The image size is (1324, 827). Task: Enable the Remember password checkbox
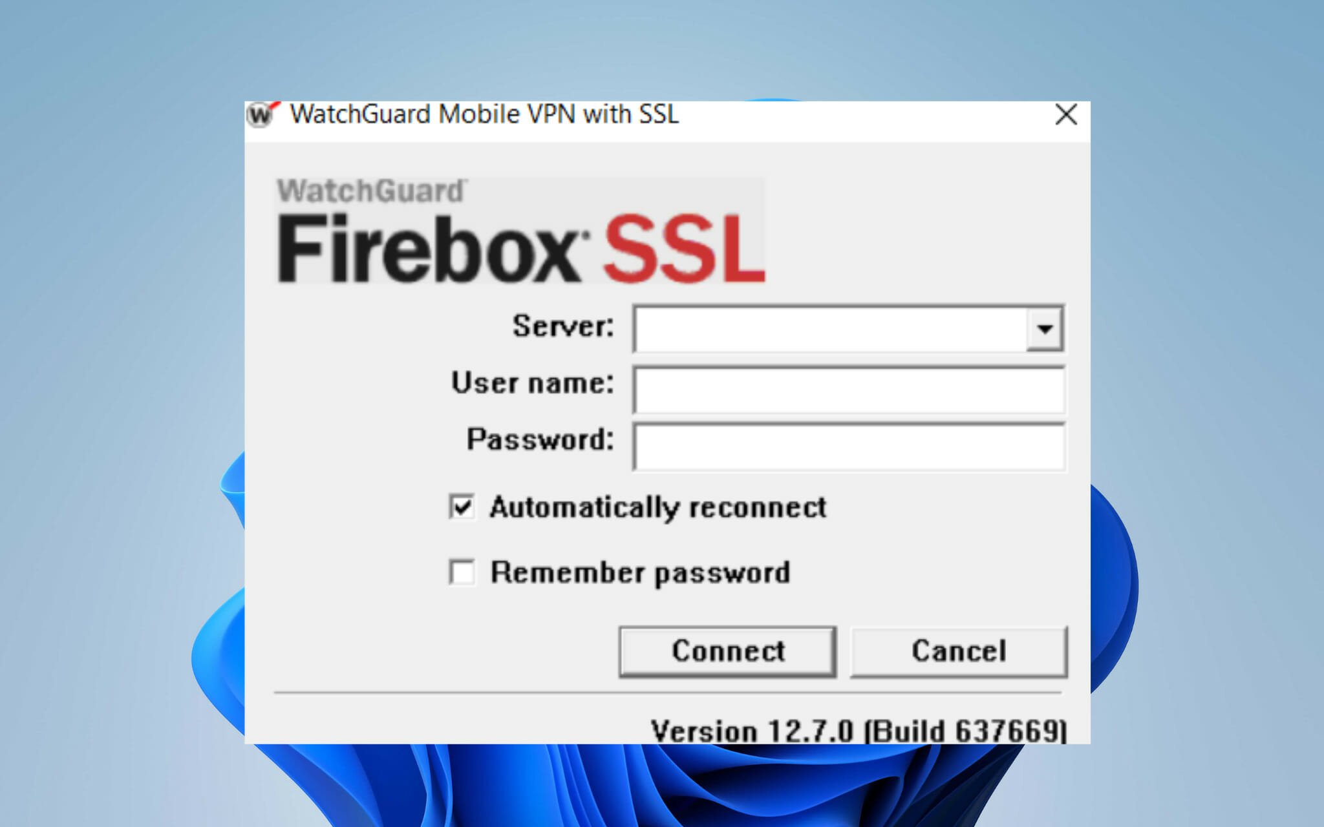coord(462,572)
